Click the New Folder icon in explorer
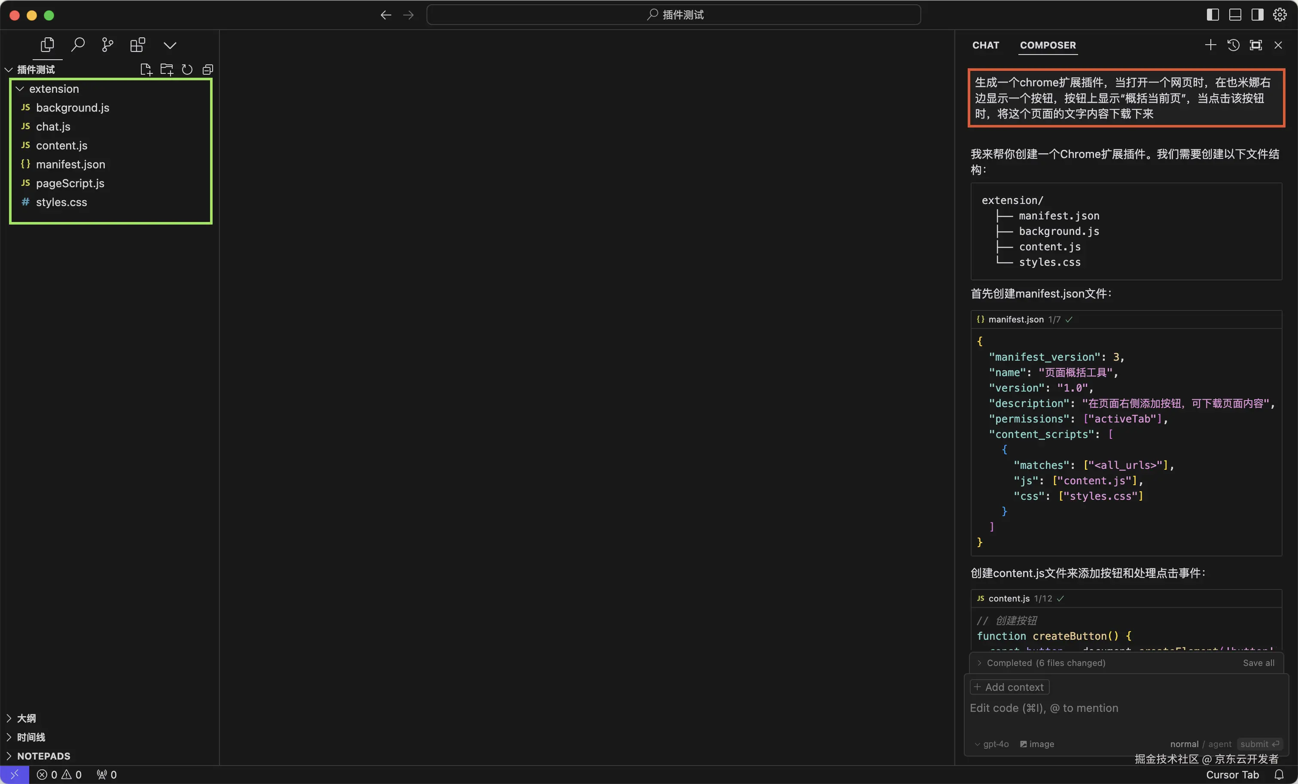The image size is (1298, 784). [x=167, y=70]
